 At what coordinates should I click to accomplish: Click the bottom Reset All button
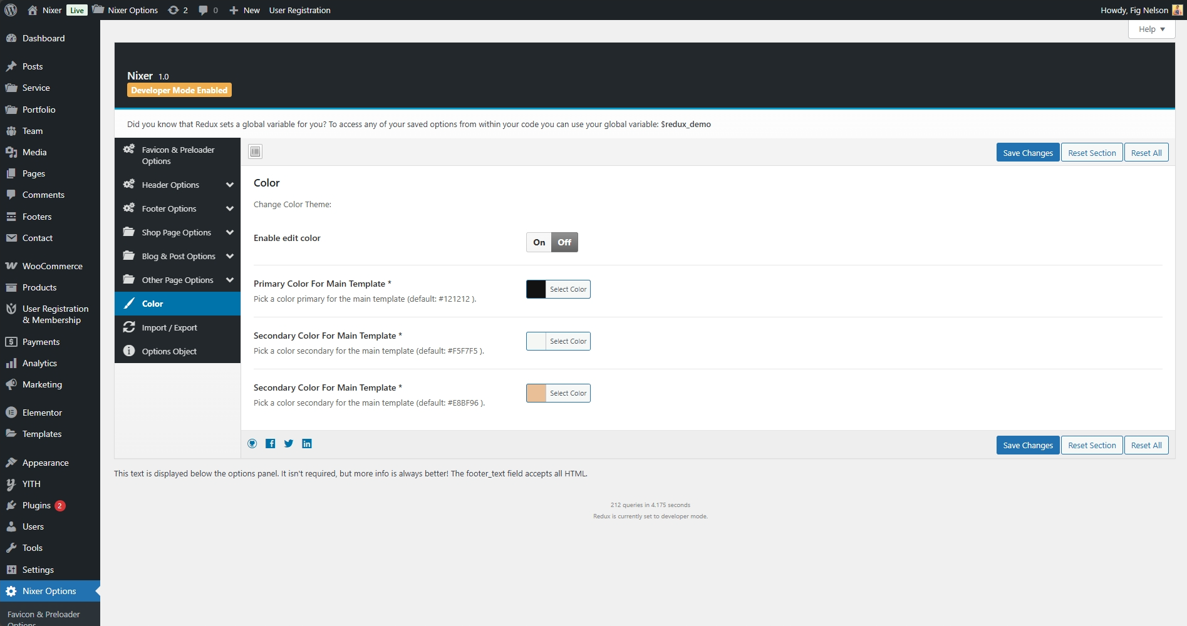click(1146, 445)
